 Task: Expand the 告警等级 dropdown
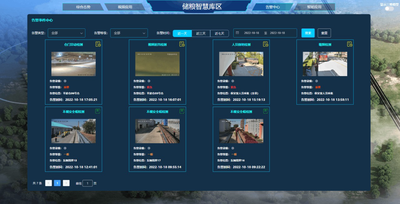[129, 33]
